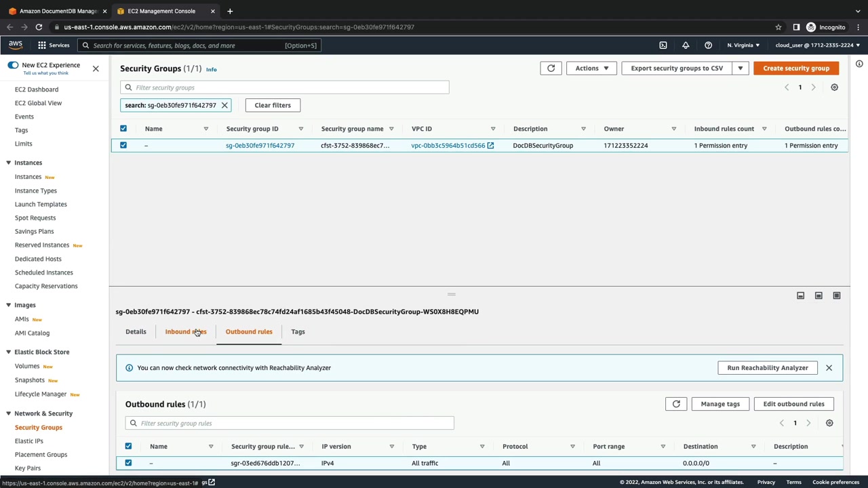Open Volumes in sidebar
This screenshot has width=868, height=488.
(x=27, y=366)
